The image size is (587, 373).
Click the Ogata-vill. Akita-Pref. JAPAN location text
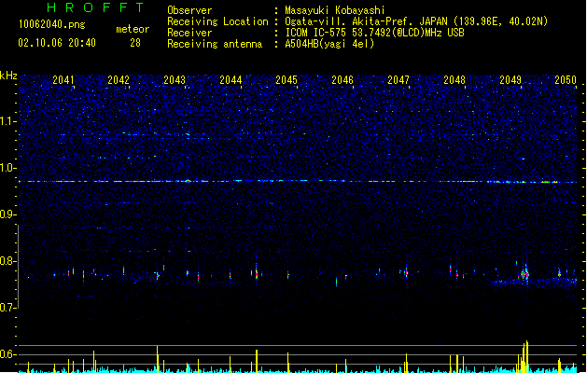click(x=416, y=21)
